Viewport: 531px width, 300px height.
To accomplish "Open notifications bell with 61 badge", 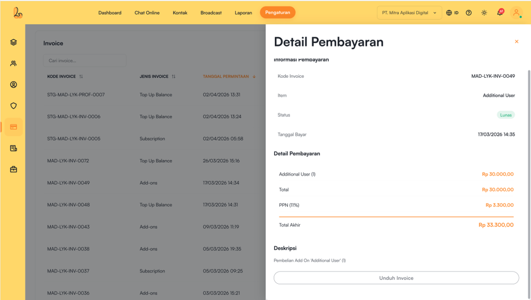I will pyautogui.click(x=500, y=13).
